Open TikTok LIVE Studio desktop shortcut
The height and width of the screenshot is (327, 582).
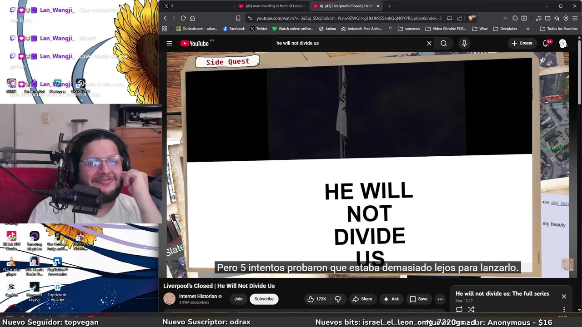tap(11, 241)
